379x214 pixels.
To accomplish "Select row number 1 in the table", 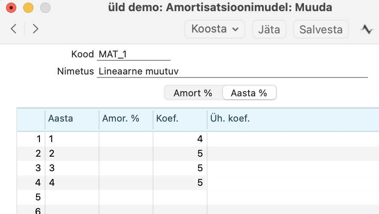I will (x=38, y=139).
